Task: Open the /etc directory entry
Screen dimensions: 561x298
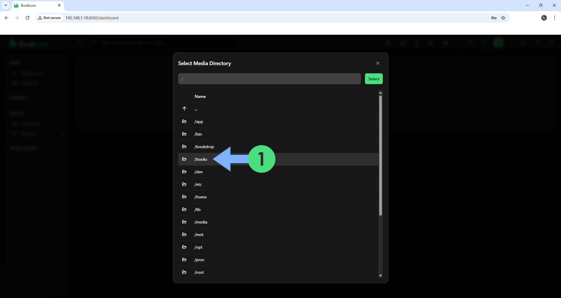Action: pyautogui.click(x=198, y=184)
